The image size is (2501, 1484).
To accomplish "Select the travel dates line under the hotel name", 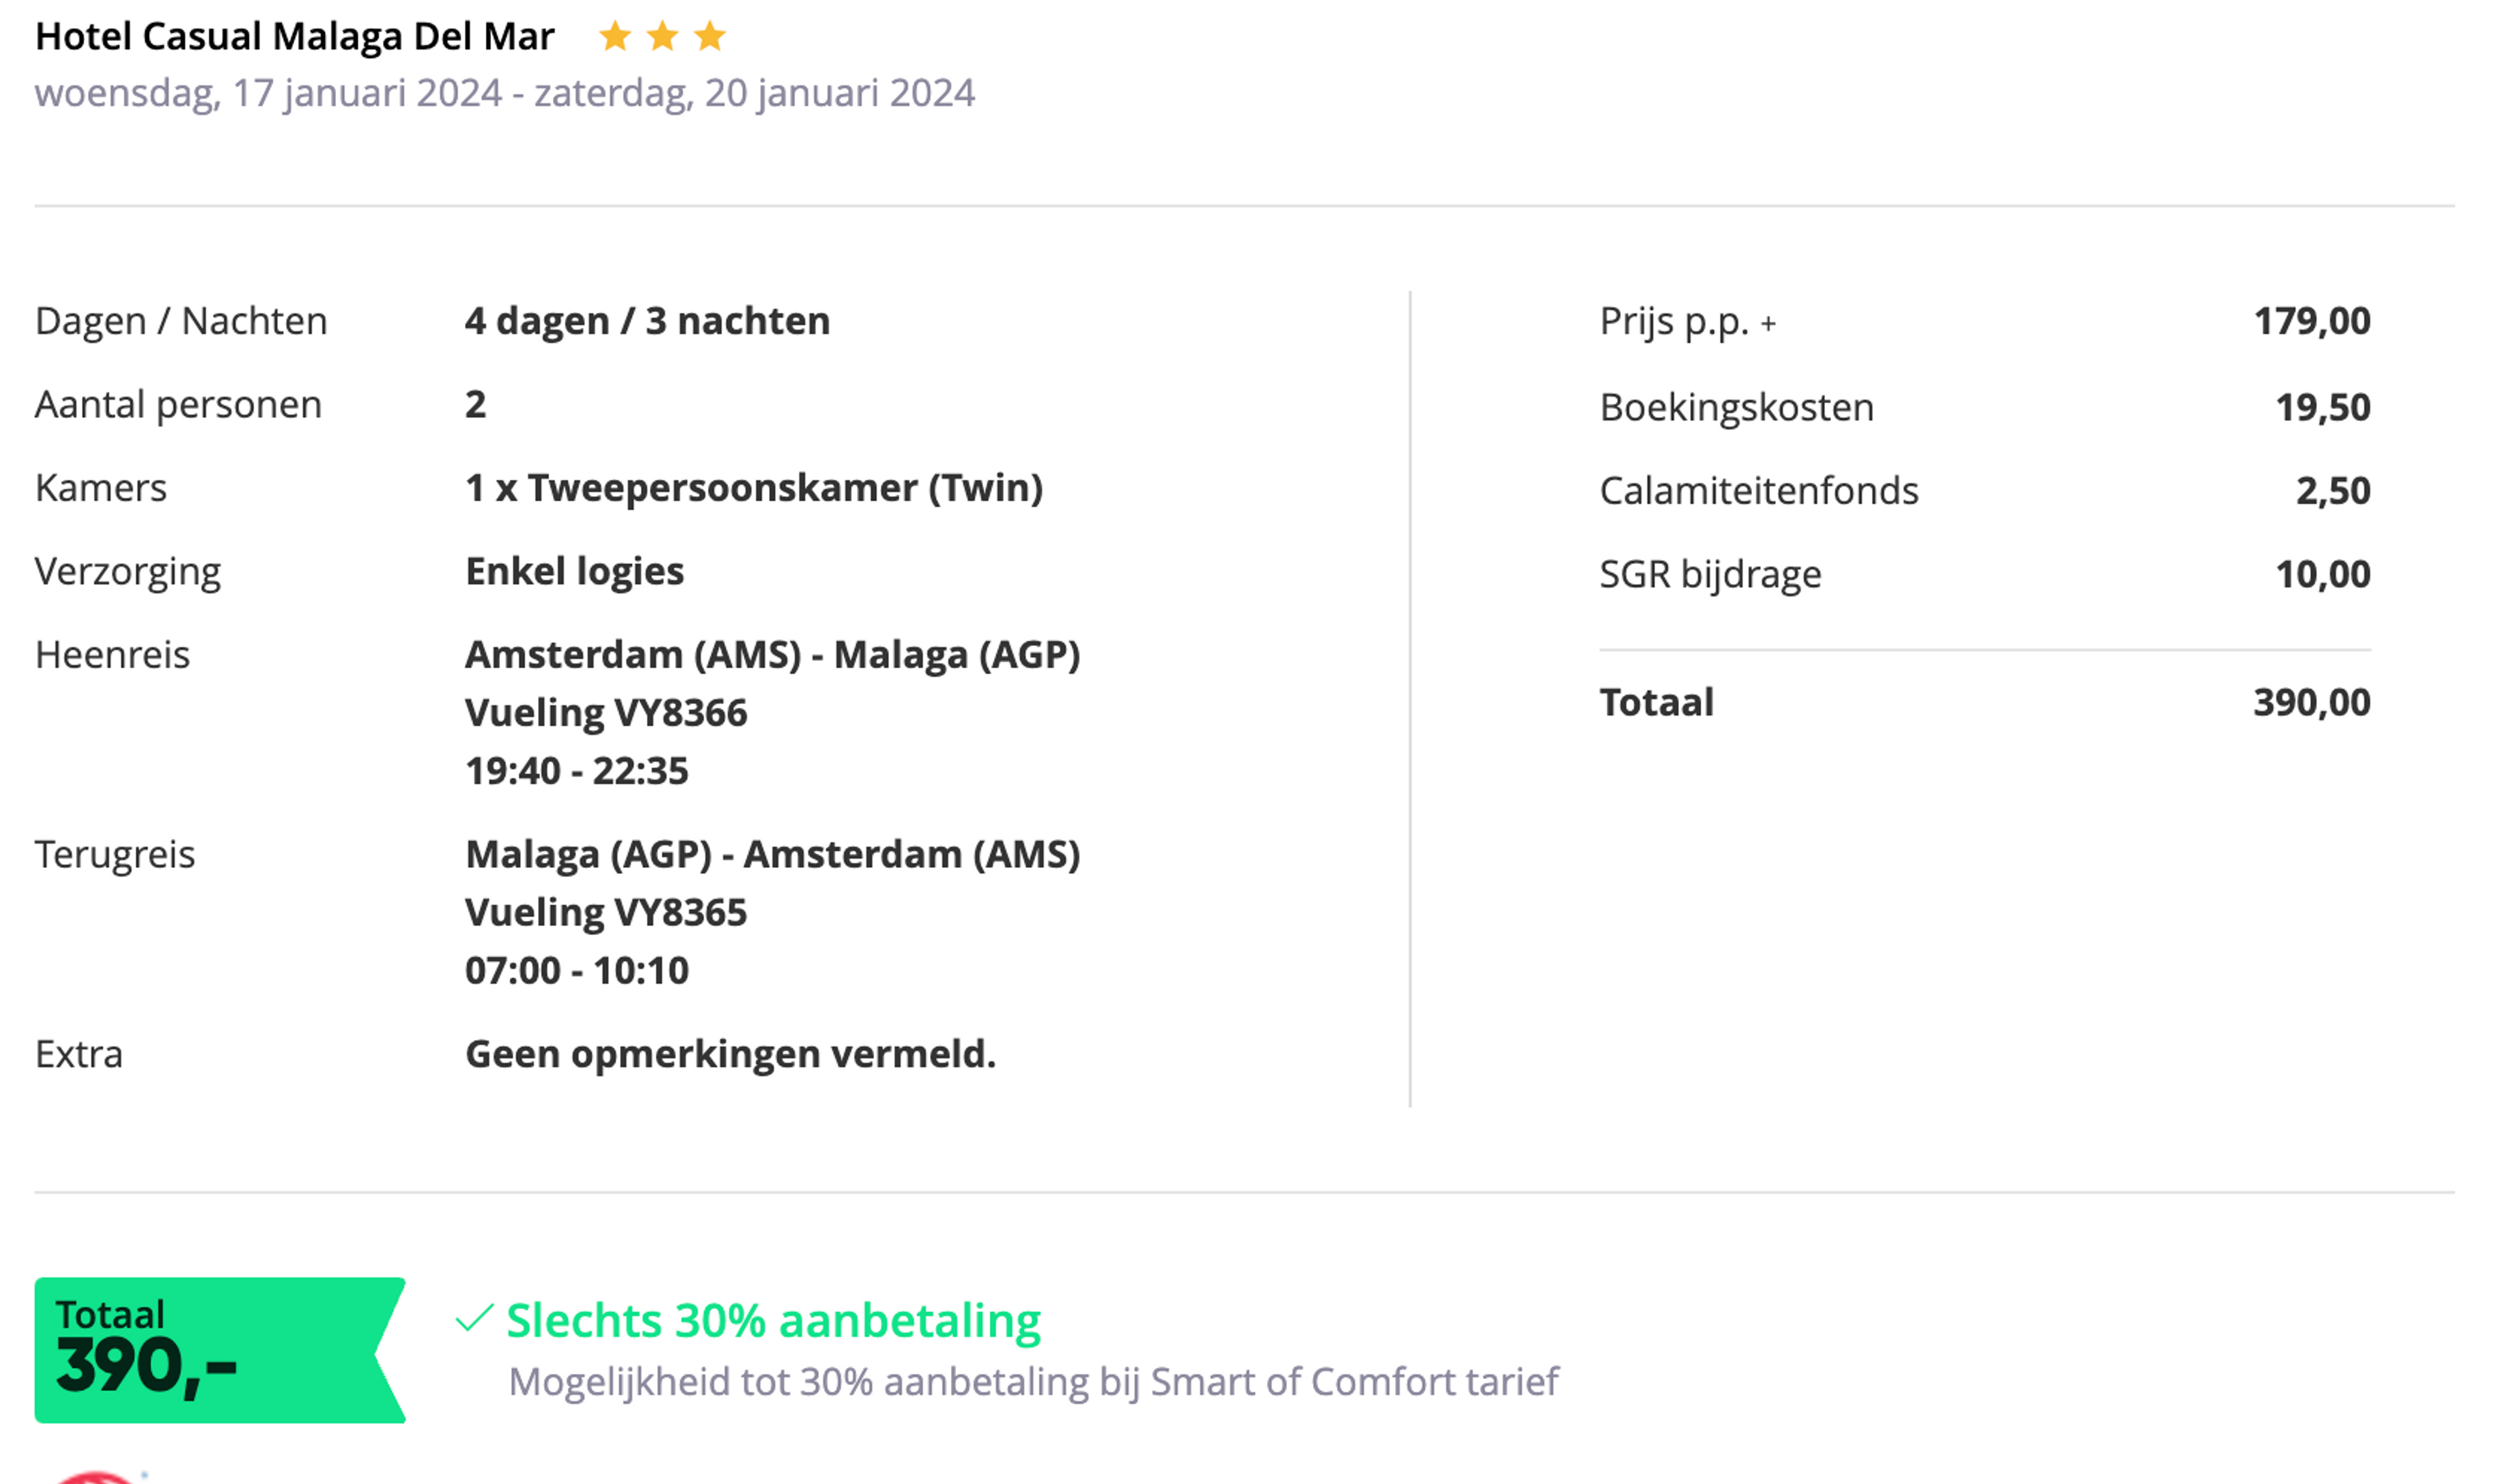I will [x=505, y=93].
